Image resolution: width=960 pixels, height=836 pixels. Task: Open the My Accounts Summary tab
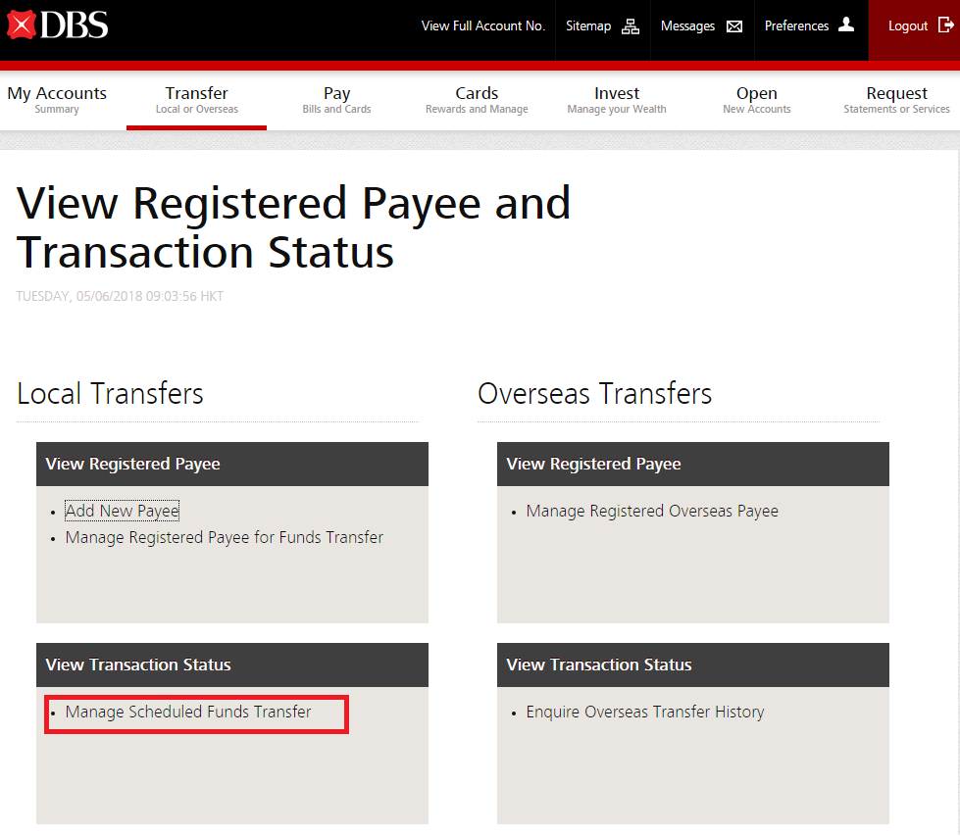pyautogui.click(x=57, y=100)
